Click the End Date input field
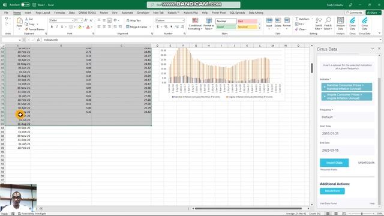384x216 pixels. point(347,150)
